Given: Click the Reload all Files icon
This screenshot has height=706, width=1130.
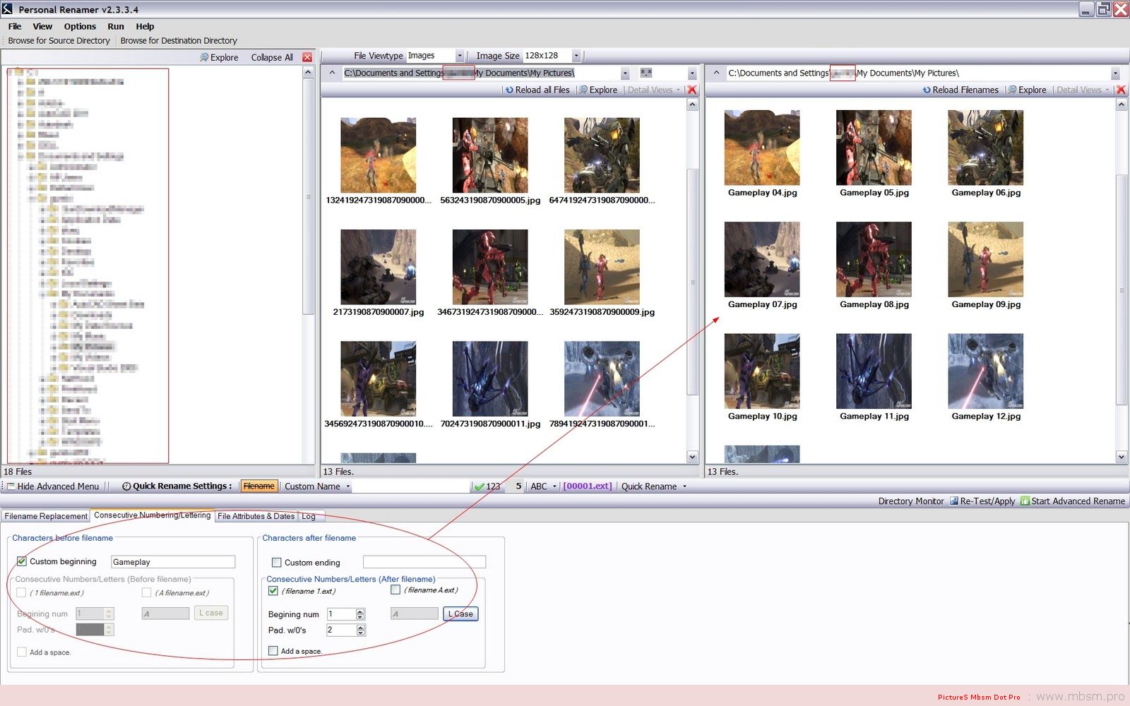Looking at the screenshot, I should 509,90.
